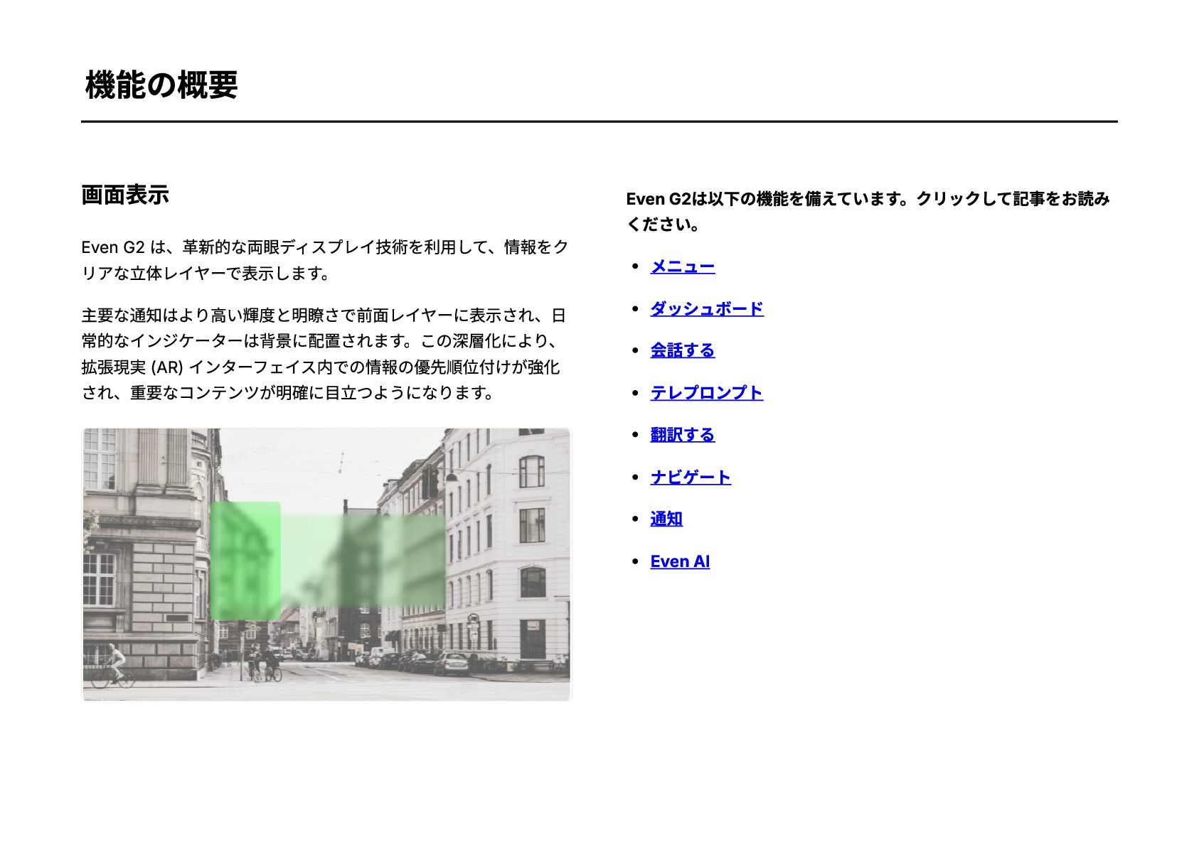Click the paragraph beginning 主要な通知はより高い輝度
Viewport: 1199px width, 847px height.
tap(324, 354)
